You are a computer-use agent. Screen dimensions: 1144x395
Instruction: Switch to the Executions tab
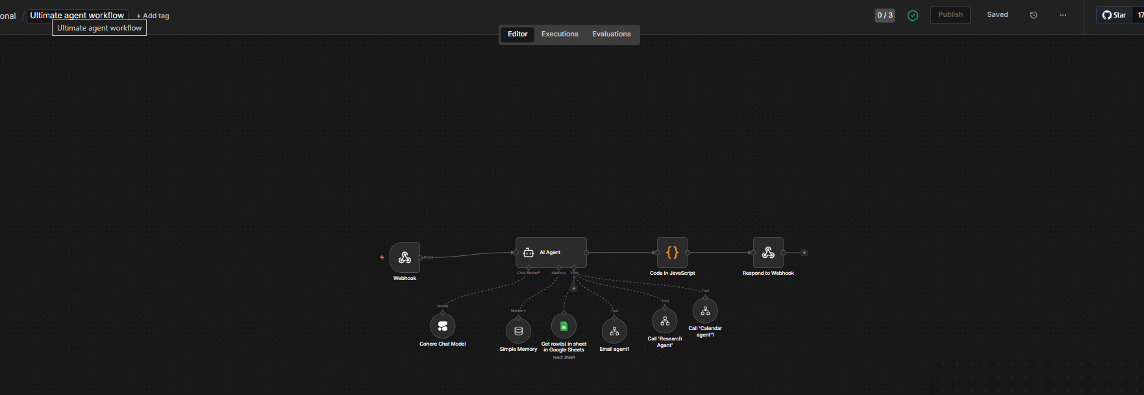coord(560,34)
